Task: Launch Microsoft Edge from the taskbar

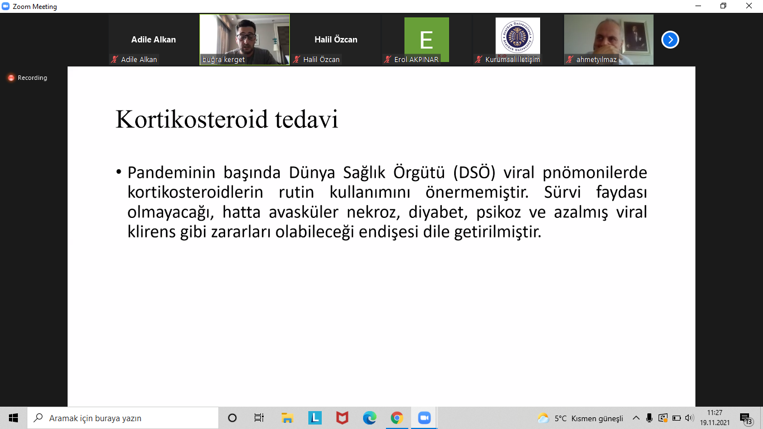Action: [x=369, y=418]
